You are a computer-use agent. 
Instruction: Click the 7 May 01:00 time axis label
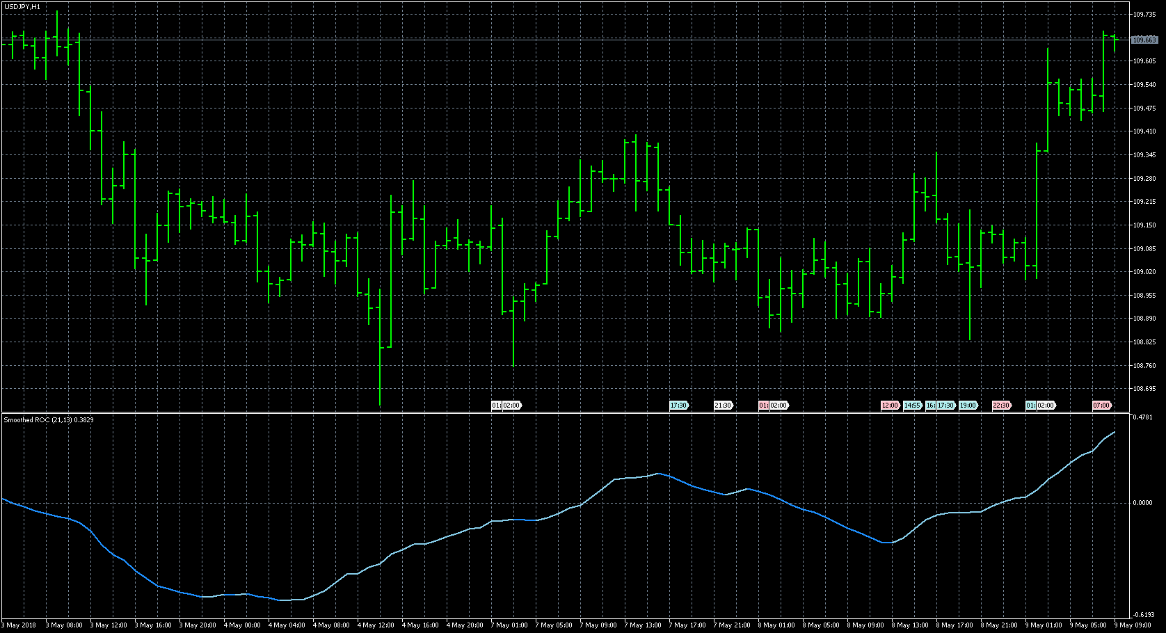509,625
